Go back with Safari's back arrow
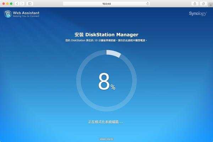213x142 pixels. click(x=17, y=4)
